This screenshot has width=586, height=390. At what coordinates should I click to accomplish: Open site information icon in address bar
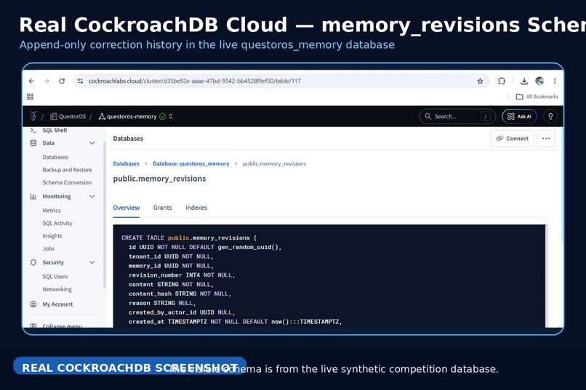point(80,81)
